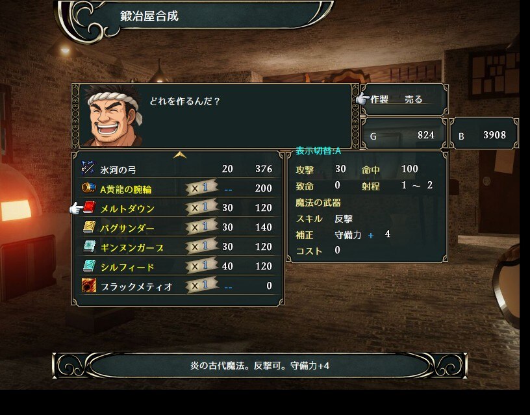Click the ギンヌンガープ spellbook icon
530x415 pixels.
tap(89, 246)
